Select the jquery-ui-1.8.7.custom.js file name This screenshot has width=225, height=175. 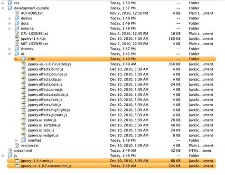click(x=49, y=64)
